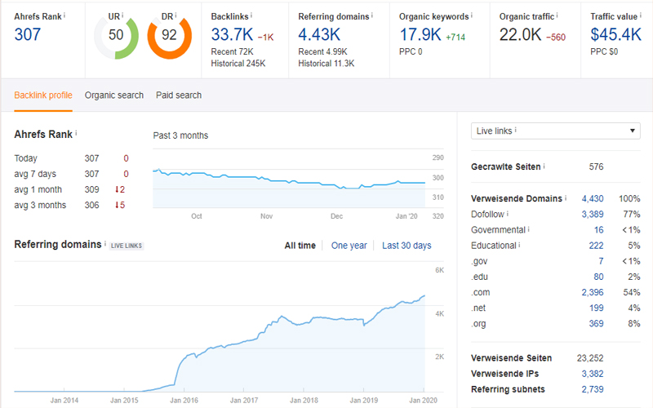The height and width of the screenshot is (408, 653).
Task: Click info icon next to Organic keywords
Action: [x=472, y=15]
